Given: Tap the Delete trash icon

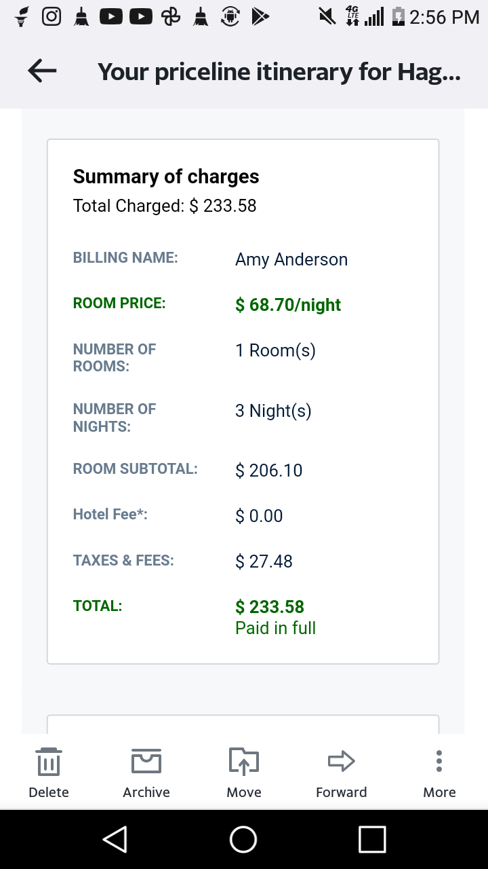Looking at the screenshot, I should [x=49, y=762].
